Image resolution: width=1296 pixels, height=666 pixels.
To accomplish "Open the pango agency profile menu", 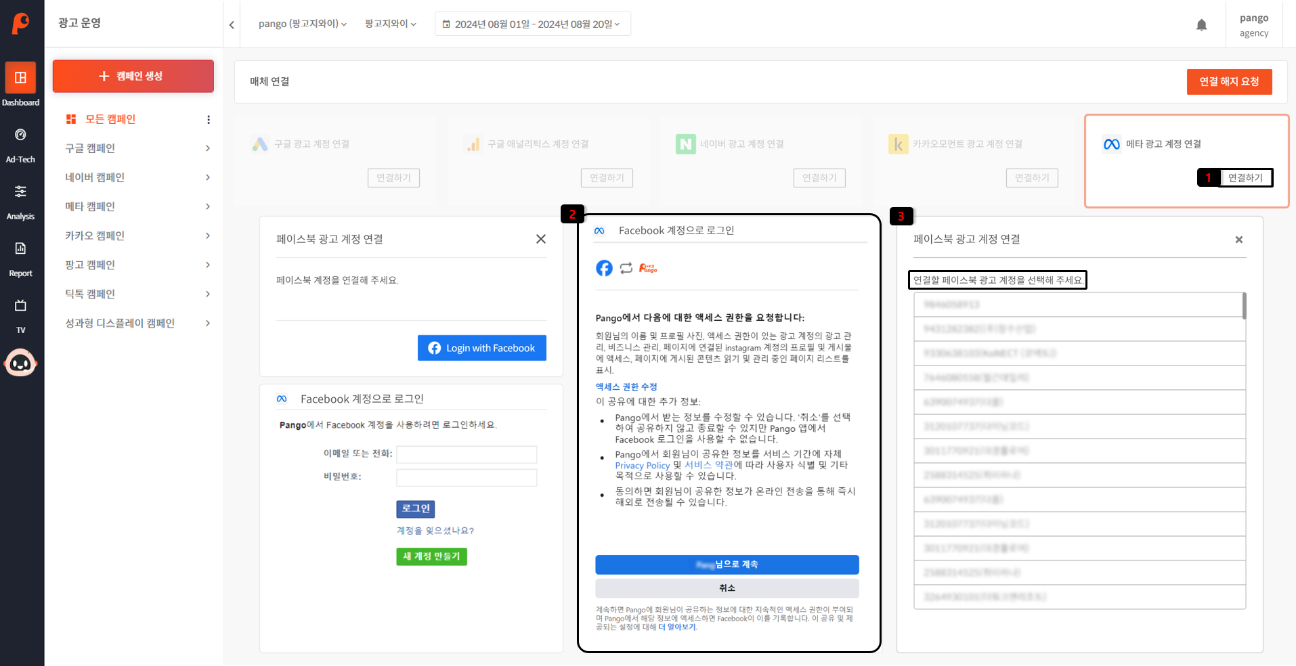I will pyautogui.click(x=1254, y=25).
